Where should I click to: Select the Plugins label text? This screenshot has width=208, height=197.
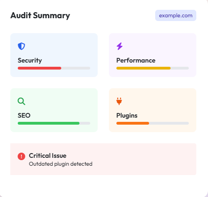[127, 116]
